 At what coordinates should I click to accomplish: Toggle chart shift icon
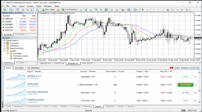tap(117, 10)
